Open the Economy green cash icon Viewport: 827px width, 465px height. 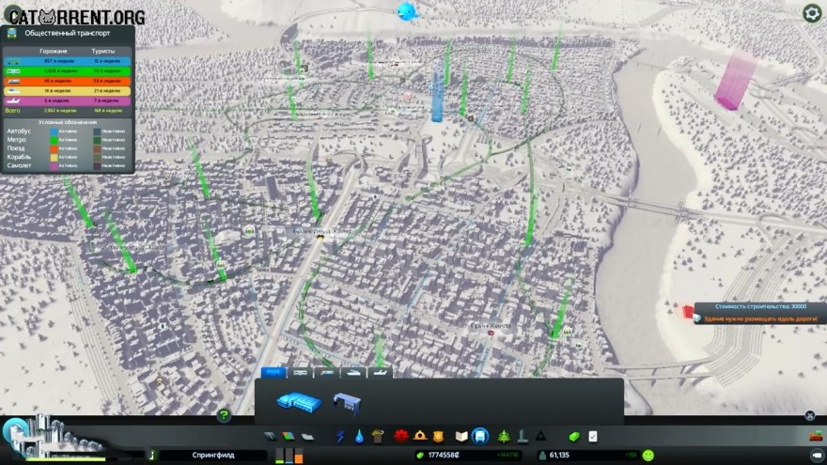(574, 437)
